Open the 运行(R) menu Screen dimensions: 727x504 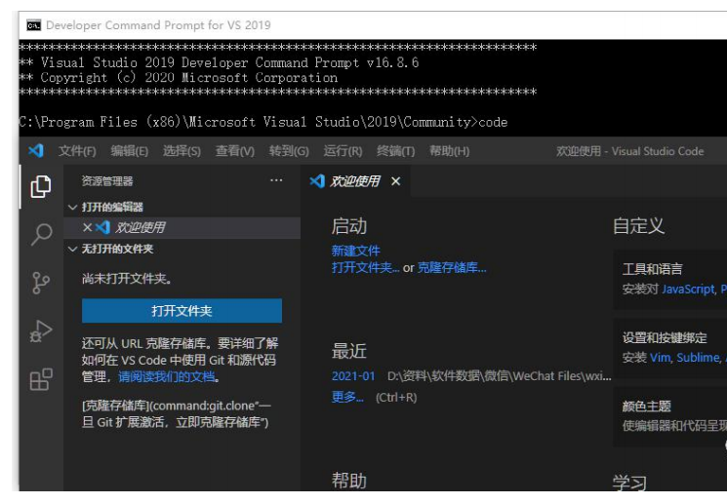tap(343, 151)
